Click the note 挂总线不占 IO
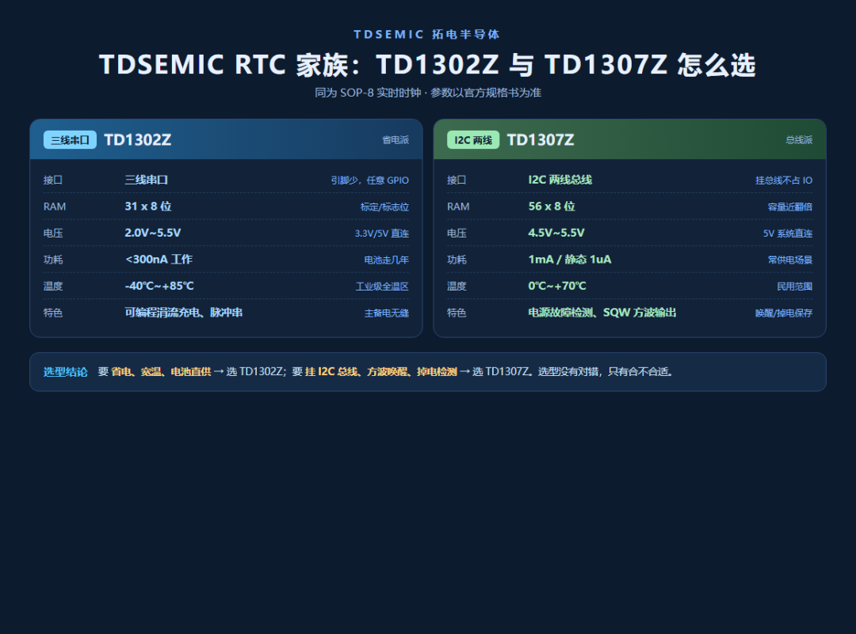 784,180
